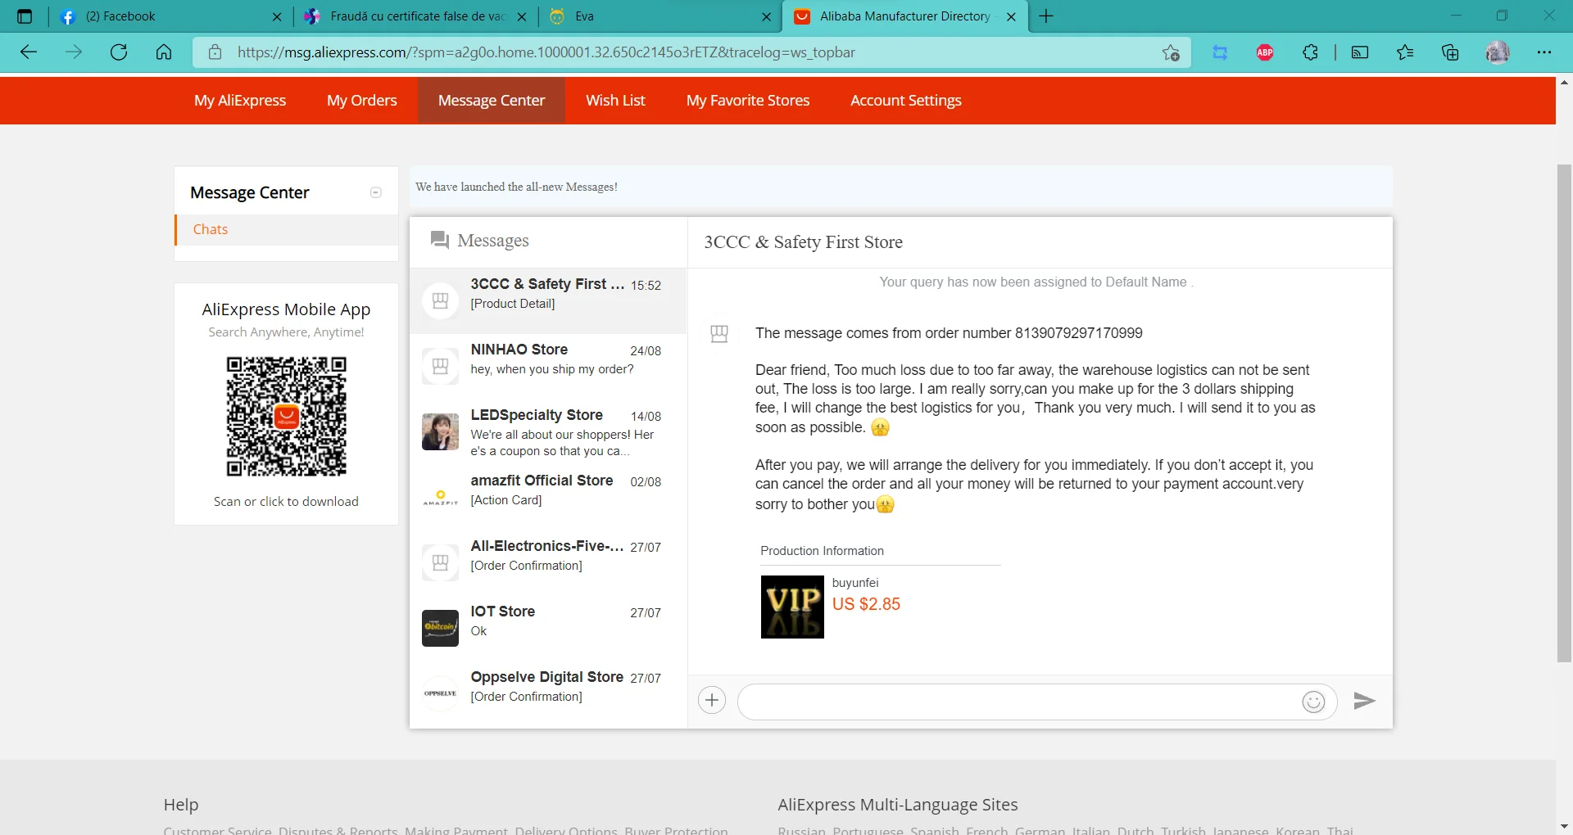This screenshot has width=1573, height=835.
Task: Click the add attachment plus icon
Action: coord(712,700)
